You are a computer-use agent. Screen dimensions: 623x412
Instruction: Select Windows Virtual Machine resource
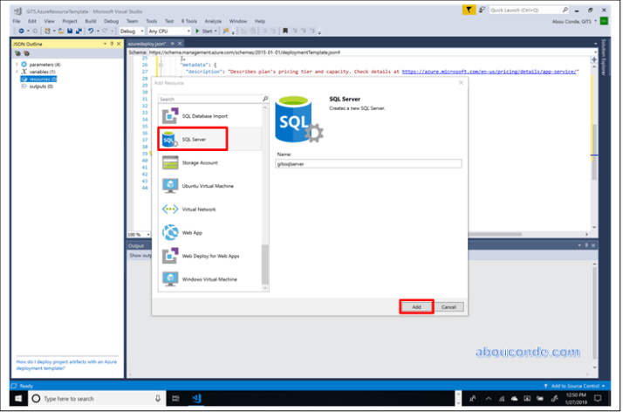[209, 279]
